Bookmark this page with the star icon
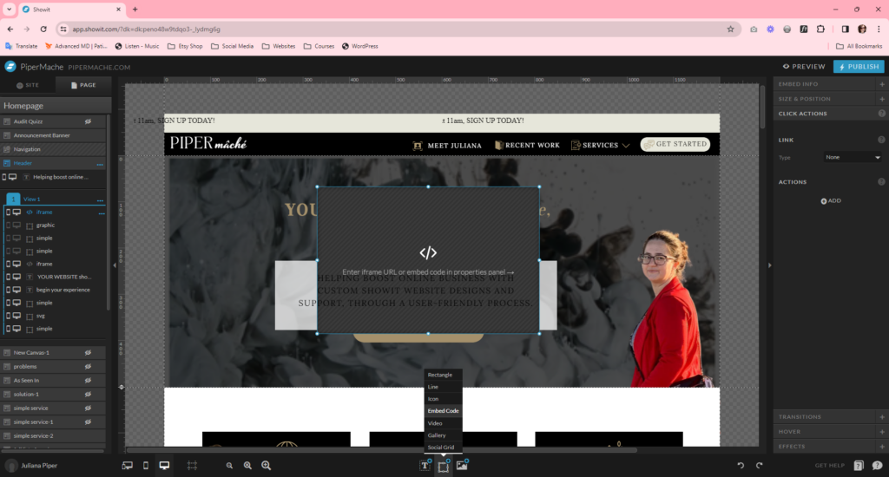This screenshot has width=889, height=477. tap(730, 29)
